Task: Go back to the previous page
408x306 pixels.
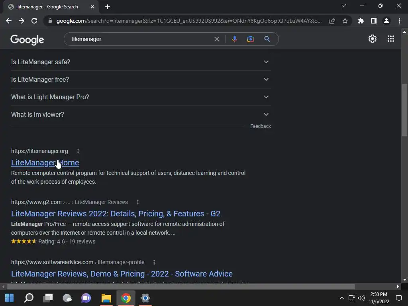Action: (9, 21)
